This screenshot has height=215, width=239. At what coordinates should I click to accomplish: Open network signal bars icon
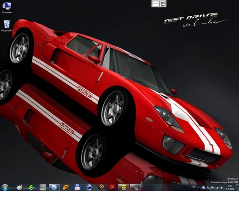pos(217,188)
